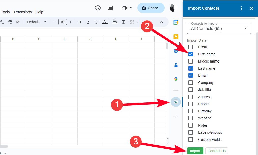Image resolution: width=258 pixels, height=155 pixels.
Task: Pick the text color swatch
Action: (x=105, y=22)
